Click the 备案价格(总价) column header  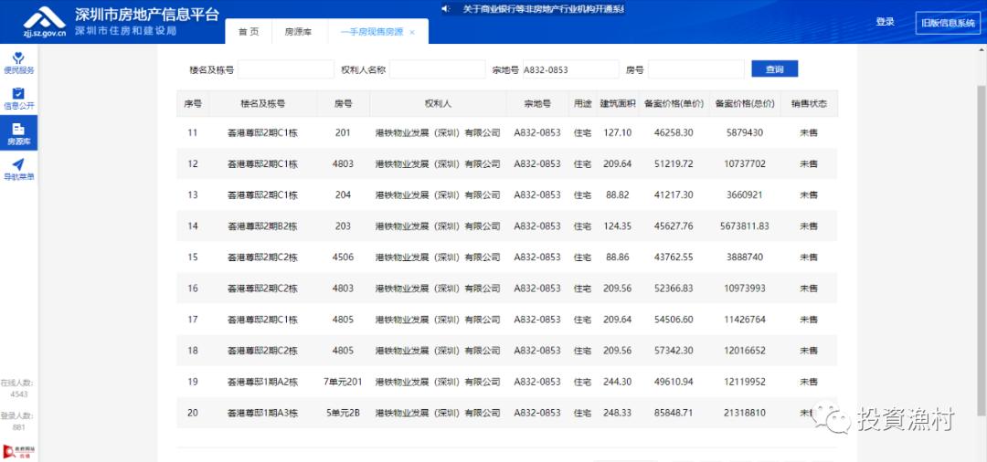pos(745,103)
